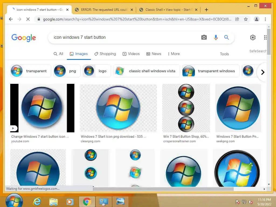
Task: Open the black-rimmed orb image result
Action: point(237,168)
